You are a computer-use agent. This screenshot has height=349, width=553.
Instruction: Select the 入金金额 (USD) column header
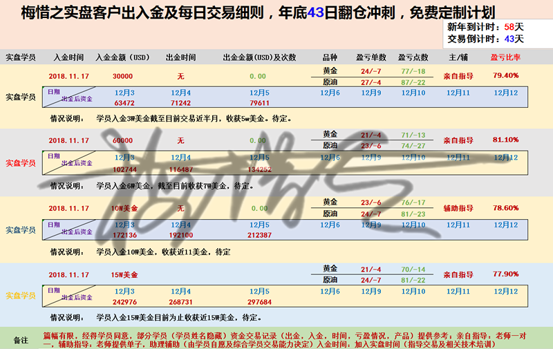pyautogui.click(x=122, y=57)
